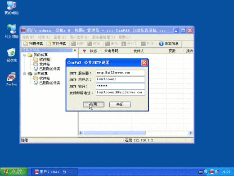Click the red flag column header icon
The width and height of the screenshot is (234, 176).
click(85, 51)
